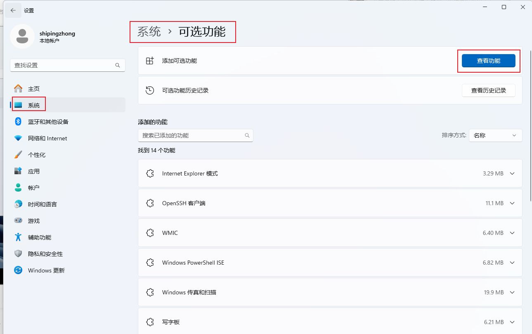This screenshot has height=334, width=532.
Task: Click the Personalization paintbrush icon
Action: pos(18,155)
